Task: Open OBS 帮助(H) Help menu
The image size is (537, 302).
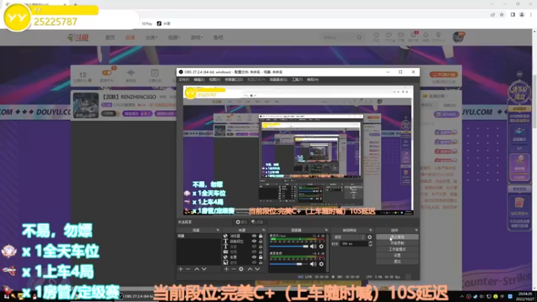Action: (x=313, y=79)
